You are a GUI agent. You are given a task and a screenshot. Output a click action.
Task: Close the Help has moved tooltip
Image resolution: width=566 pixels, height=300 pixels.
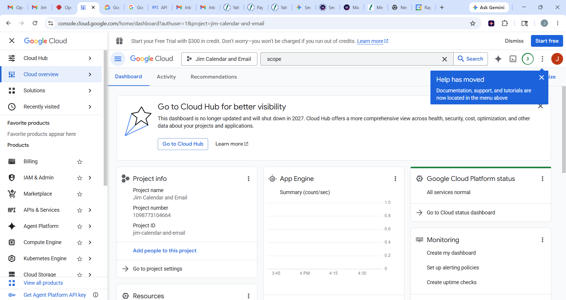point(542,77)
